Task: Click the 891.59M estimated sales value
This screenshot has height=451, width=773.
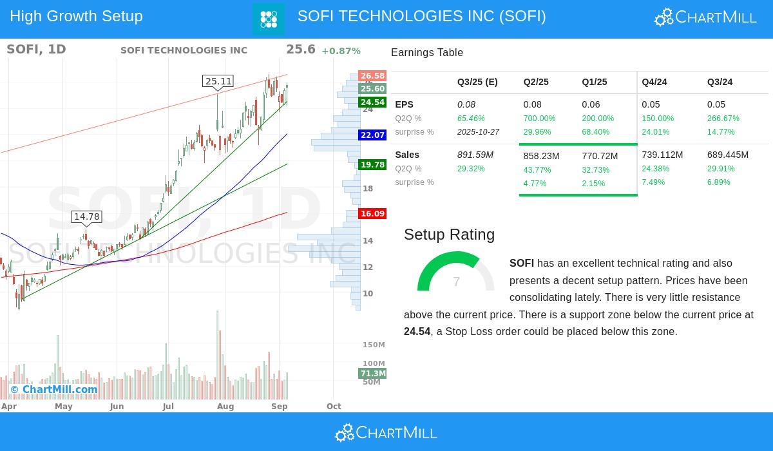Action: tap(475, 155)
